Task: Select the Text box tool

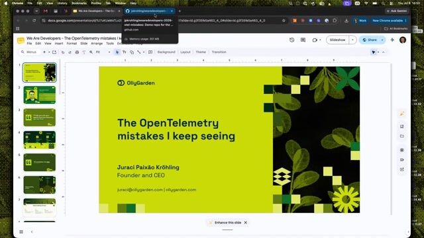Action: 125,52
